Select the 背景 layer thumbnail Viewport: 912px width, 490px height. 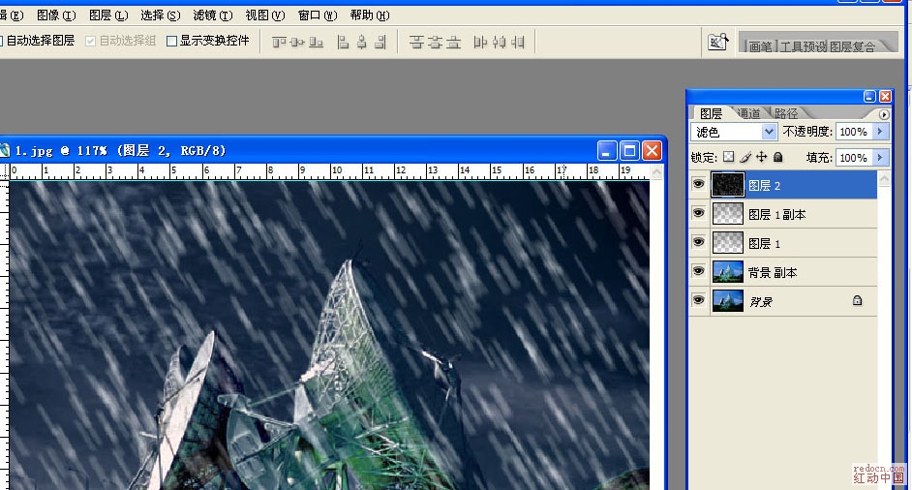(x=728, y=301)
